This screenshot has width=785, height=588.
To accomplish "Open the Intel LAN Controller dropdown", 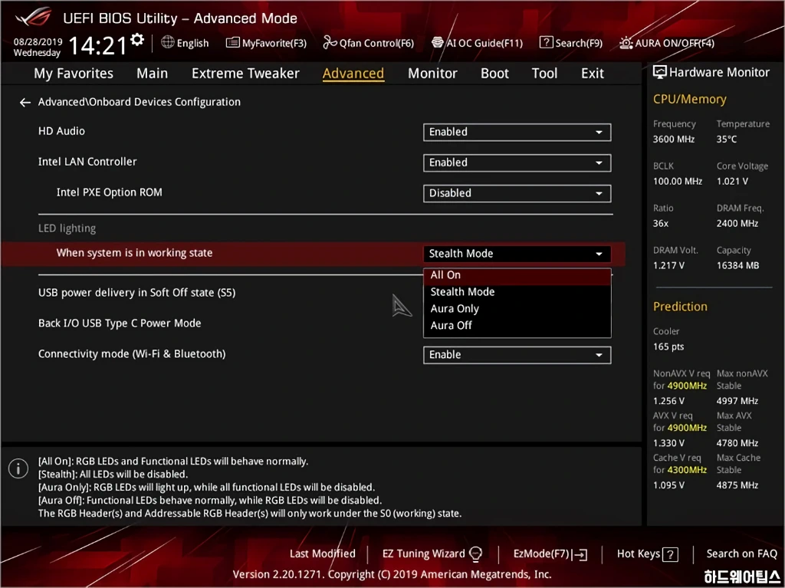I will click(x=517, y=163).
